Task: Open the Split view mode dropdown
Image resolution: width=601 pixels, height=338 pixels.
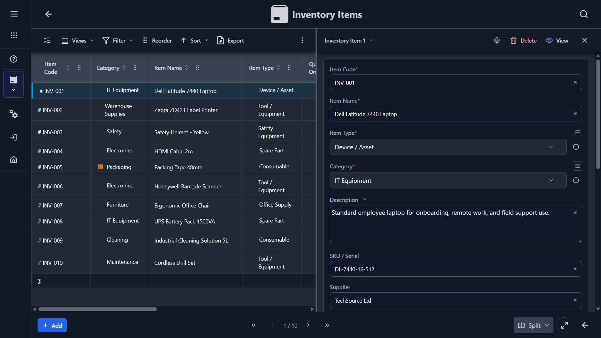Action: tap(533, 325)
